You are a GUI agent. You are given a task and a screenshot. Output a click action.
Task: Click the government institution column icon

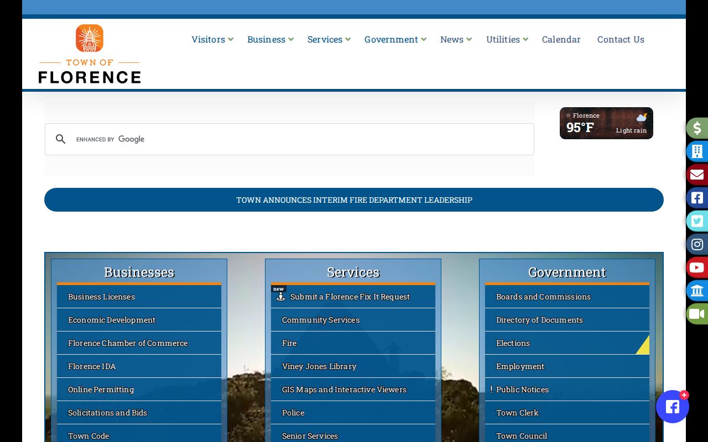pos(697,291)
